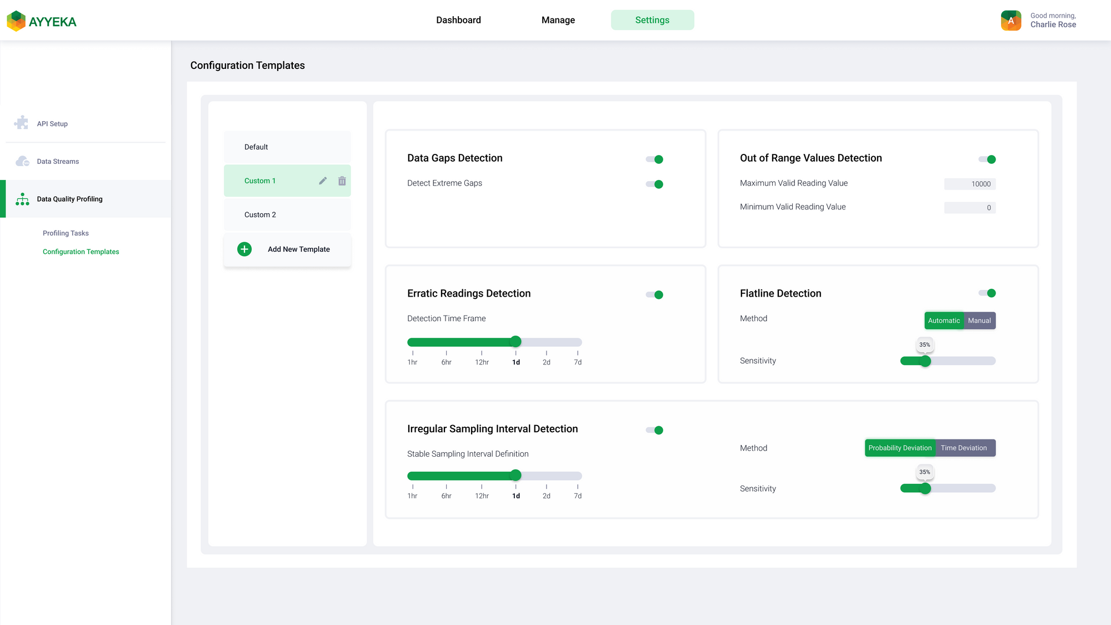
Task: Click the API Setup puzzle icon
Action: pyautogui.click(x=22, y=123)
